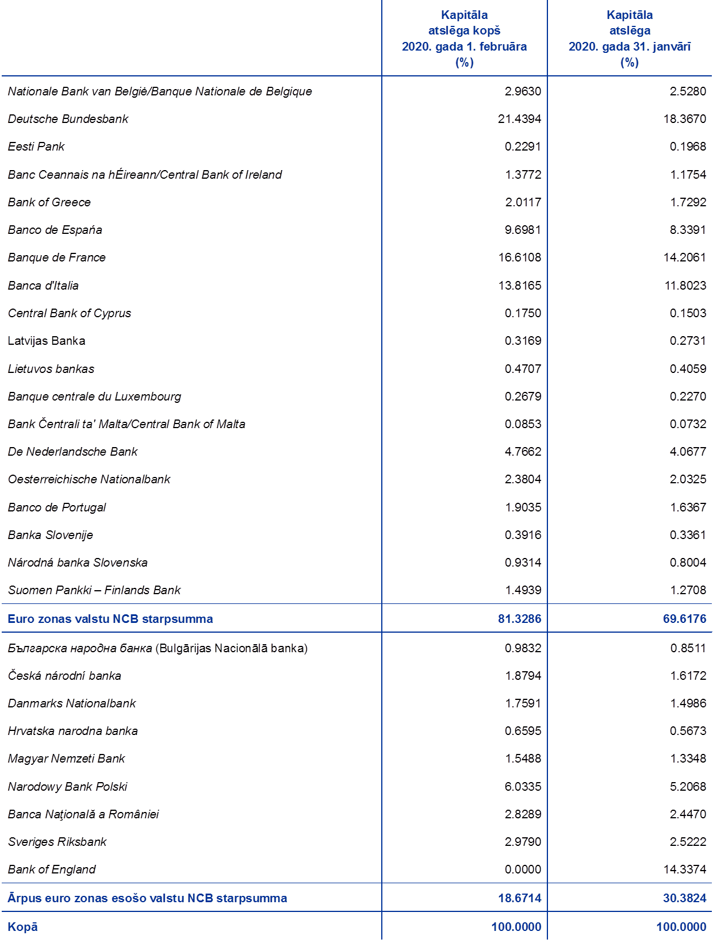
Task: Select the 0.0000 value for Bank of England
Action: pos(523,869)
